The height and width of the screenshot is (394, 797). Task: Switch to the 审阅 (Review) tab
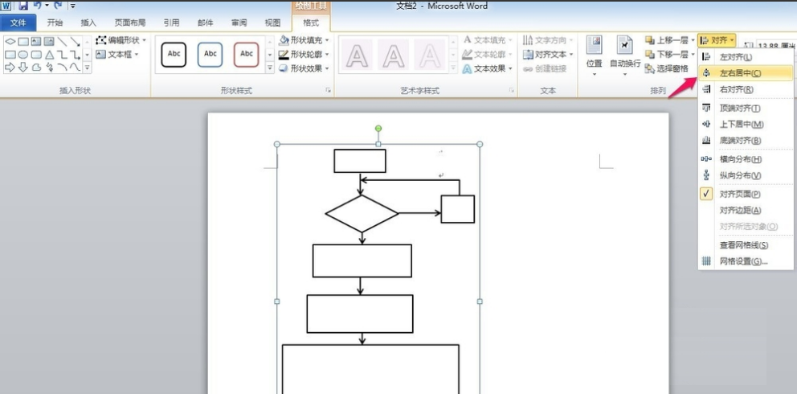pyautogui.click(x=239, y=23)
